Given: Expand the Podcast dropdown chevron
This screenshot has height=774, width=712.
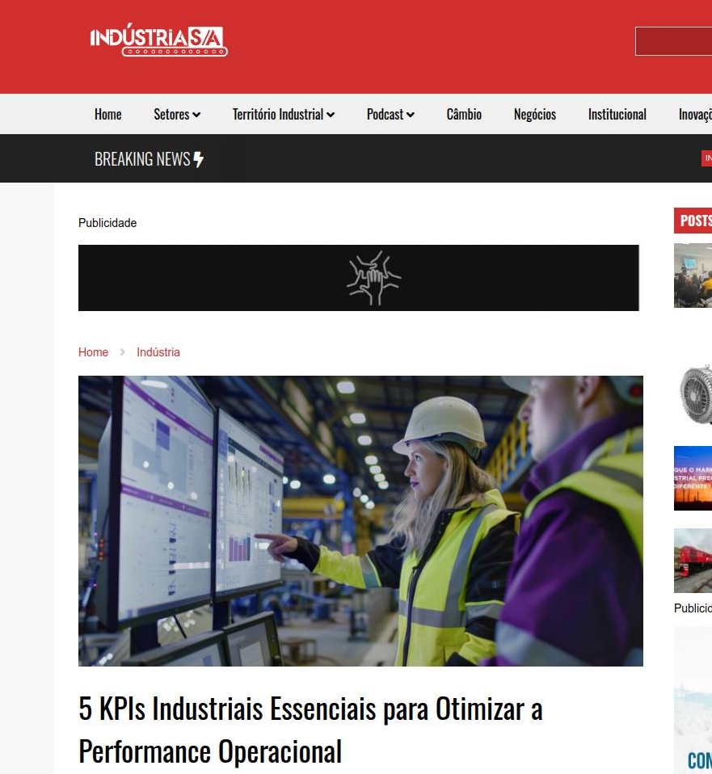Looking at the screenshot, I should point(411,115).
